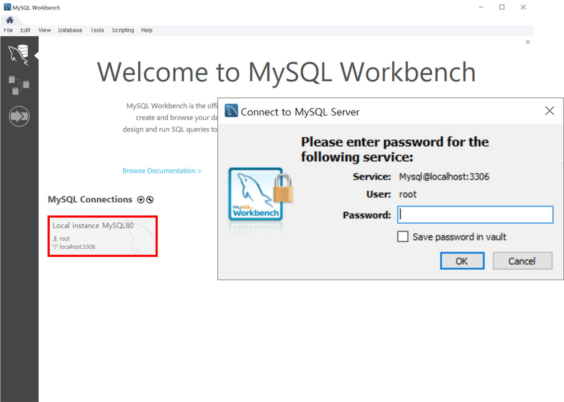
Task: Click the 'Mysql@localhost:3306' service value
Action: click(444, 177)
